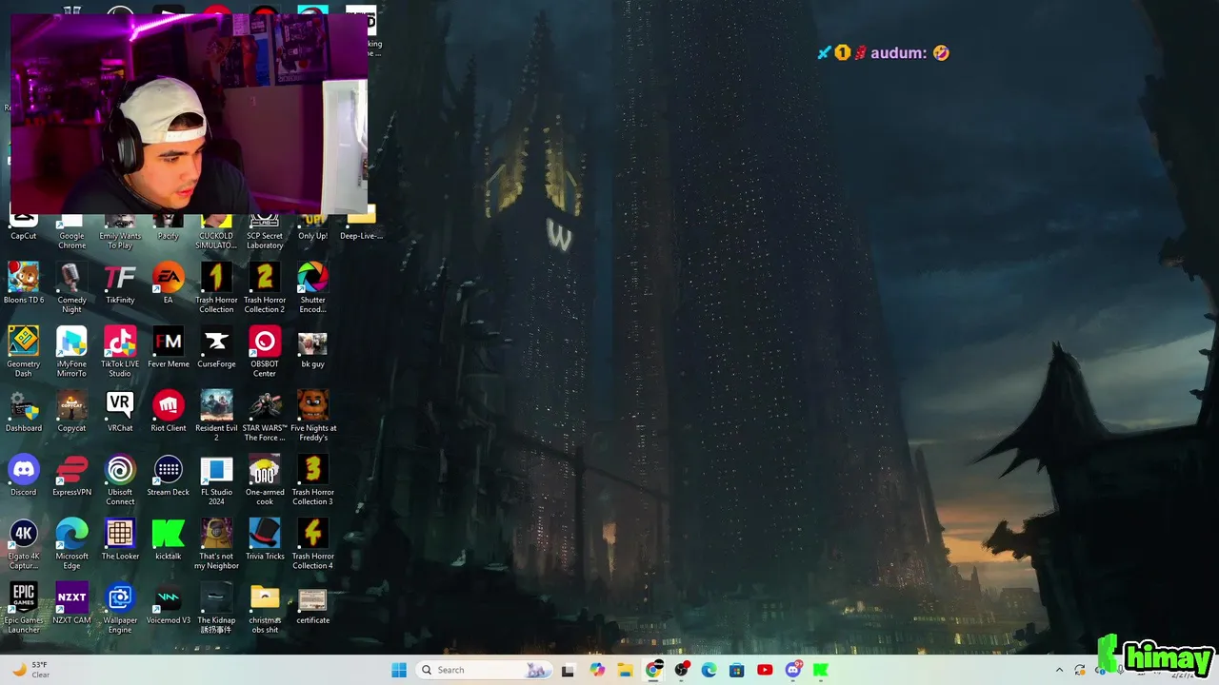Select the certificate file icon
This screenshot has width=1219, height=685.
[312, 599]
